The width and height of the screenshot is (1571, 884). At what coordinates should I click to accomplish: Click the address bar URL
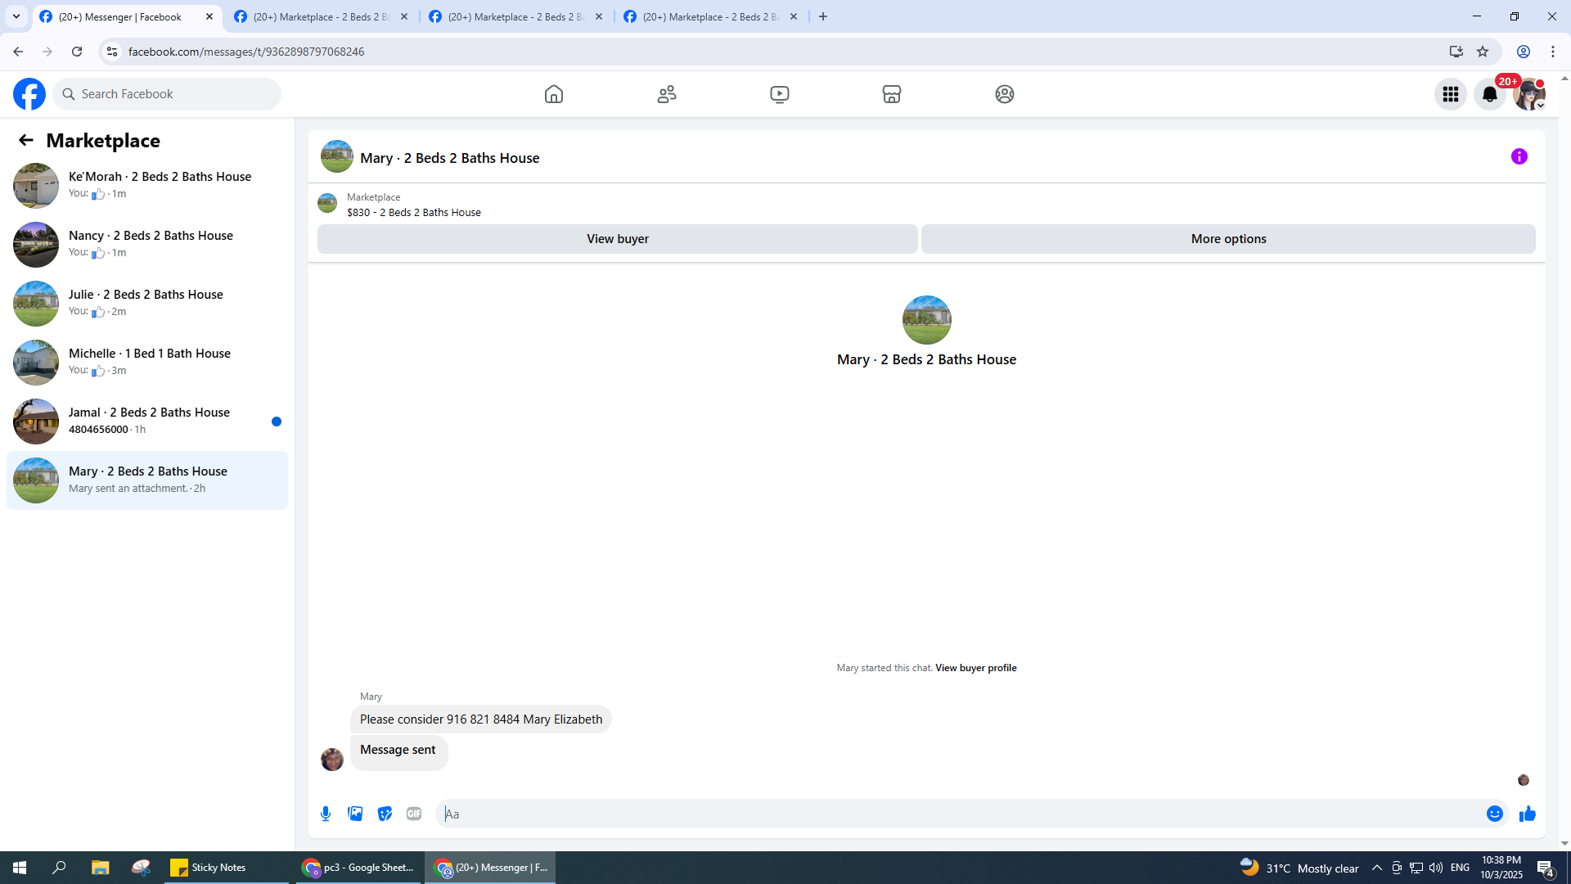[246, 52]
